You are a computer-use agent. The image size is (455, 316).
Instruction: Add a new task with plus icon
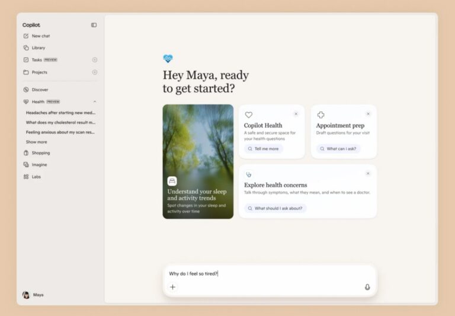tap(95, 60)
